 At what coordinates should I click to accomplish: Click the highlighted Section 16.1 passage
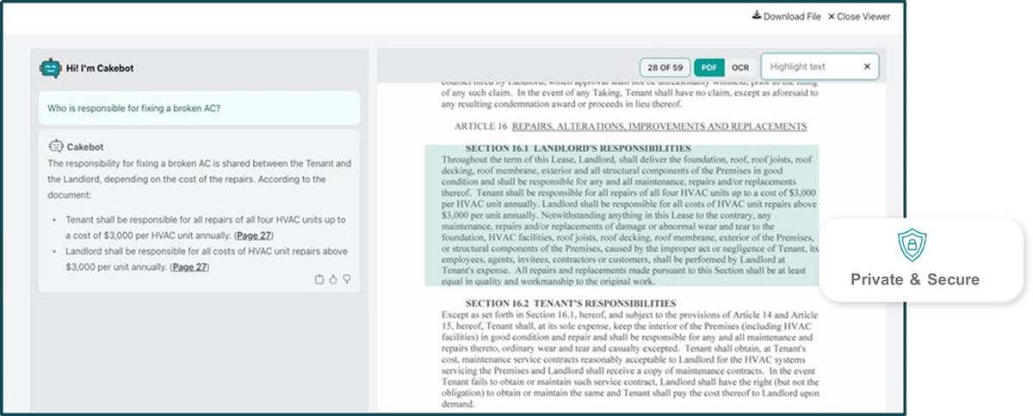click(622, 215)
